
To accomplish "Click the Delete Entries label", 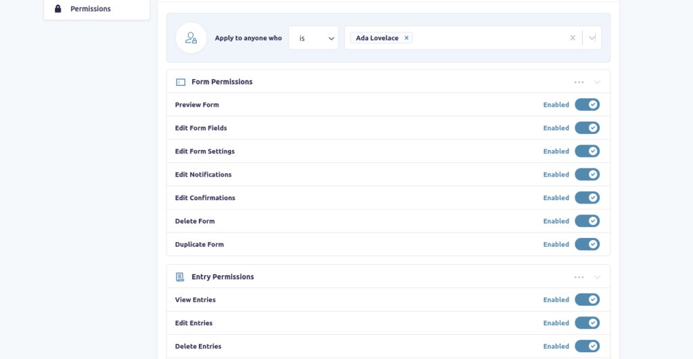I will 198,346.
